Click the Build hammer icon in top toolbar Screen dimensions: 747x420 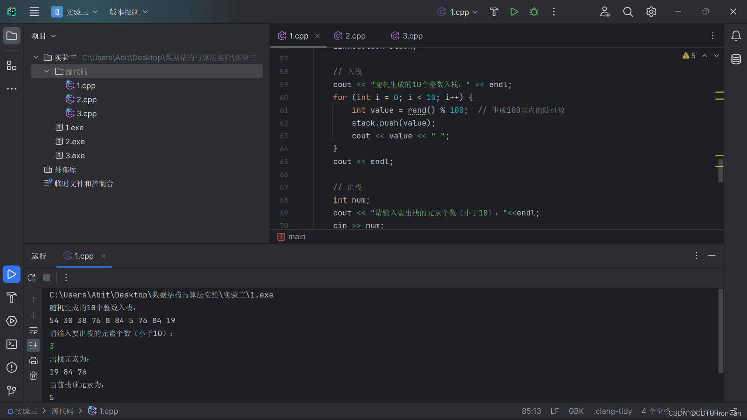point(494,12)
